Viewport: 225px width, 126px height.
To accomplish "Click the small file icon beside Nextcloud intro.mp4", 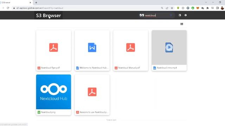I will pyautogui.click(x=155, y=68).
